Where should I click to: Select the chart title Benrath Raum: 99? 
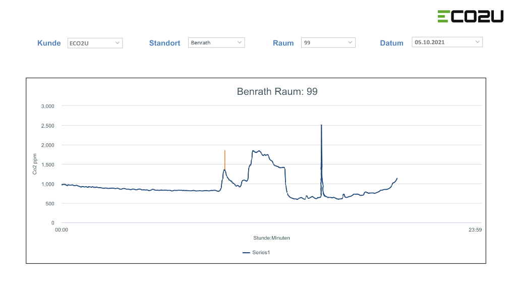pyautogui.click(x=277, y=92)
